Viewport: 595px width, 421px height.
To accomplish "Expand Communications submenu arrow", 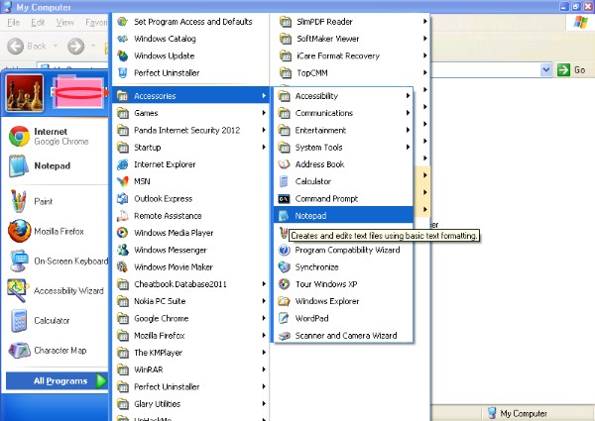I will pos(408,113).
